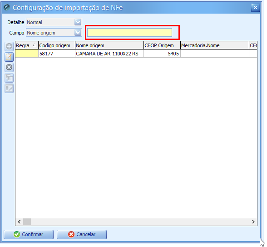The height and width of the screenshot is (247, 267).
Task: Click the gray plus add-rule icon
Action: tap(9, 46)
